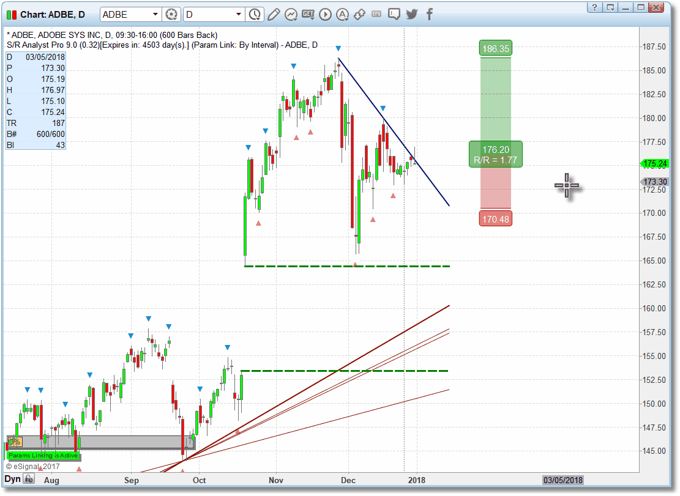Click the 145.00 price axis label
Screen dimensions: 680x496
point(654,451)
